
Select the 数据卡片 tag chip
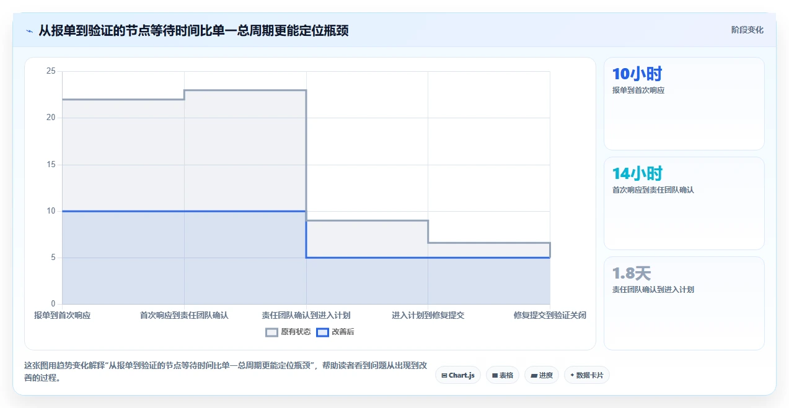(x=587, y=375)
